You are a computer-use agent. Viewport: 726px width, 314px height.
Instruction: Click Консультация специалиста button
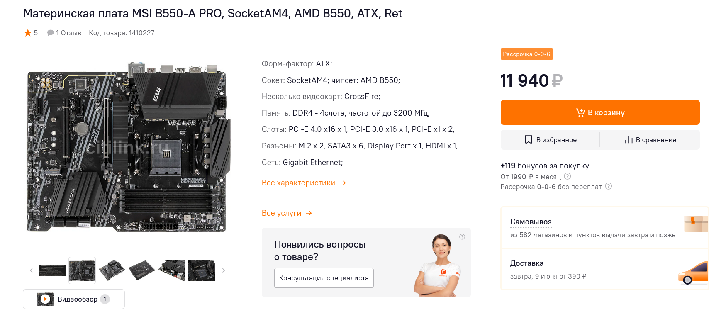324,278
